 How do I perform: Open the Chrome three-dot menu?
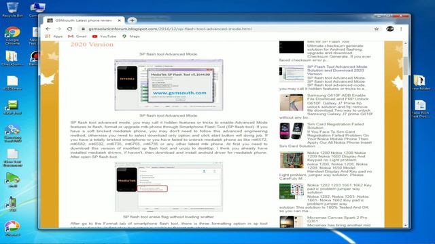click(x=401, y=28)
